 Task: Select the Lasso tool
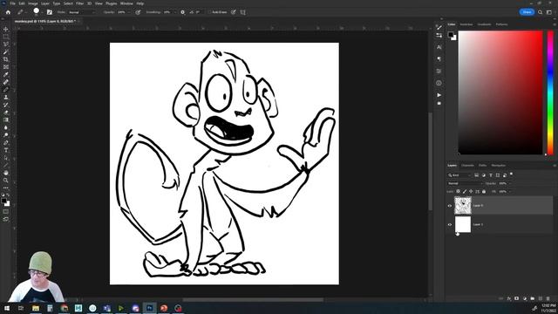point(6,44)
